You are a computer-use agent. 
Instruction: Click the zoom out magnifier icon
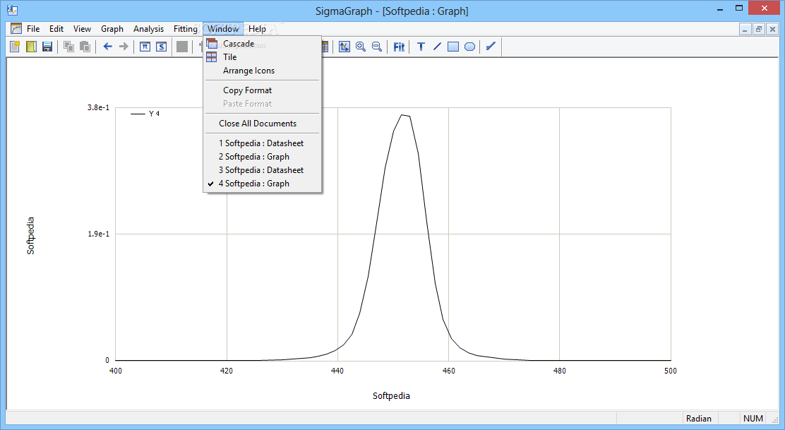(377, 47)
